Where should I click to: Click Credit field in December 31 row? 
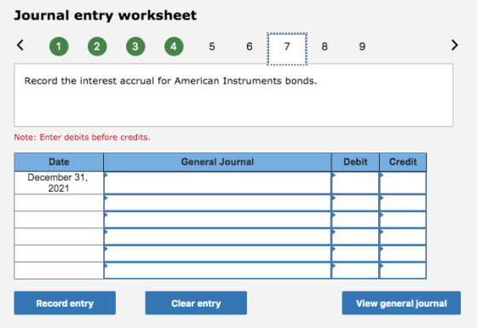(x=403, y=183)
